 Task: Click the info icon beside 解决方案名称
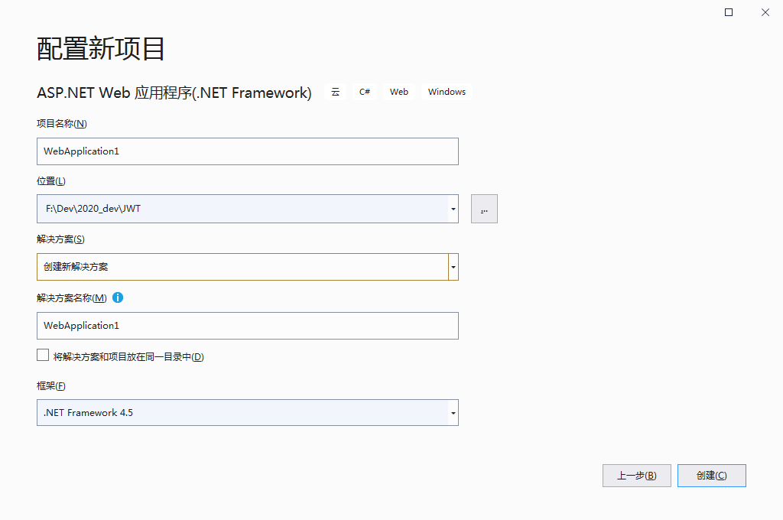118,297
